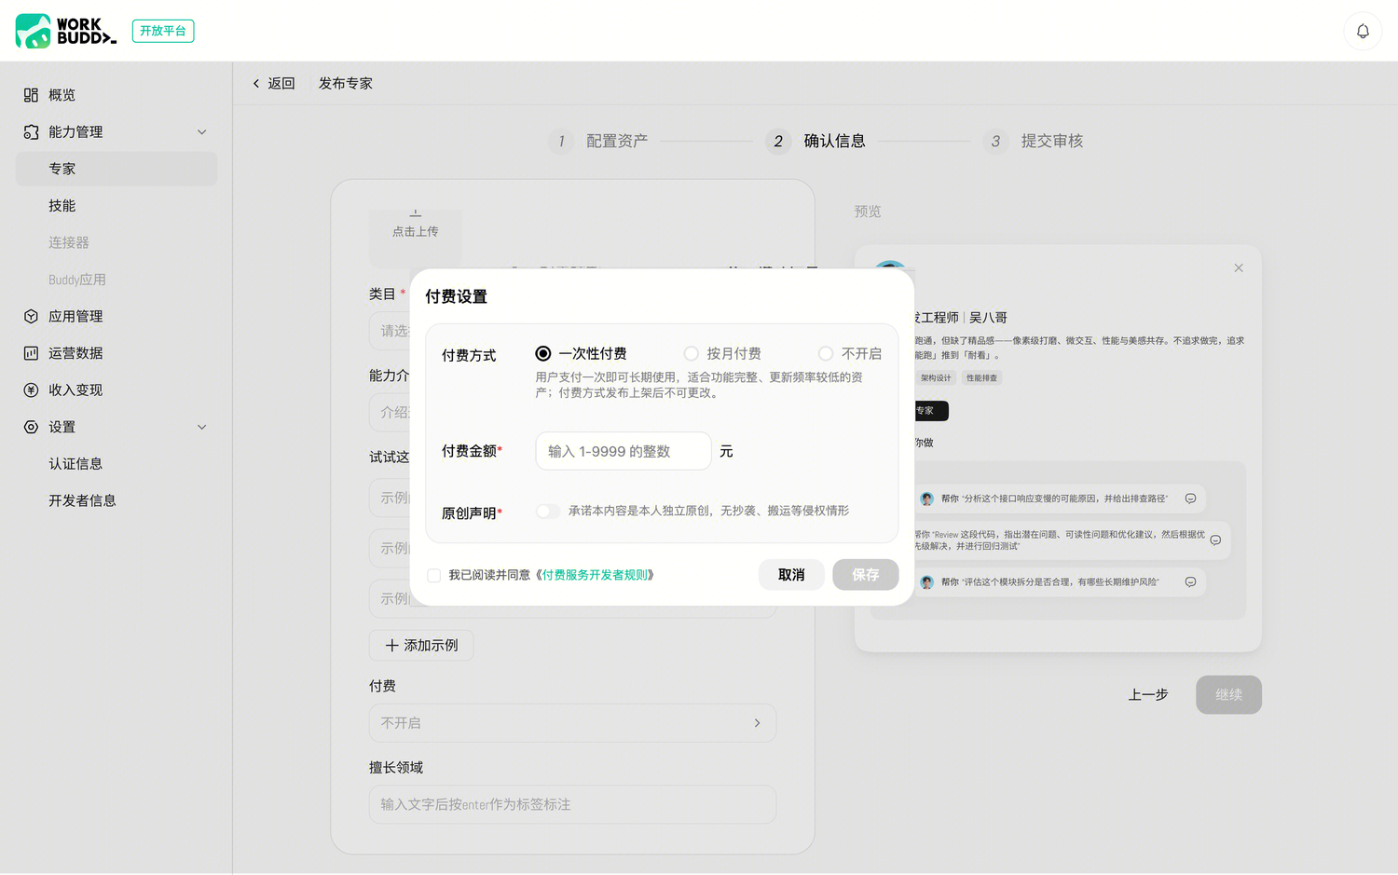Click the 擅长领域 tag input field
The image size is (1398, 875).
tap(572, 805)
